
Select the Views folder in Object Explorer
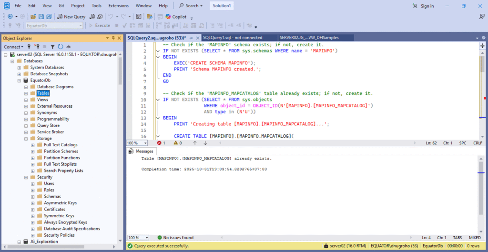click(x=42, y=100)
